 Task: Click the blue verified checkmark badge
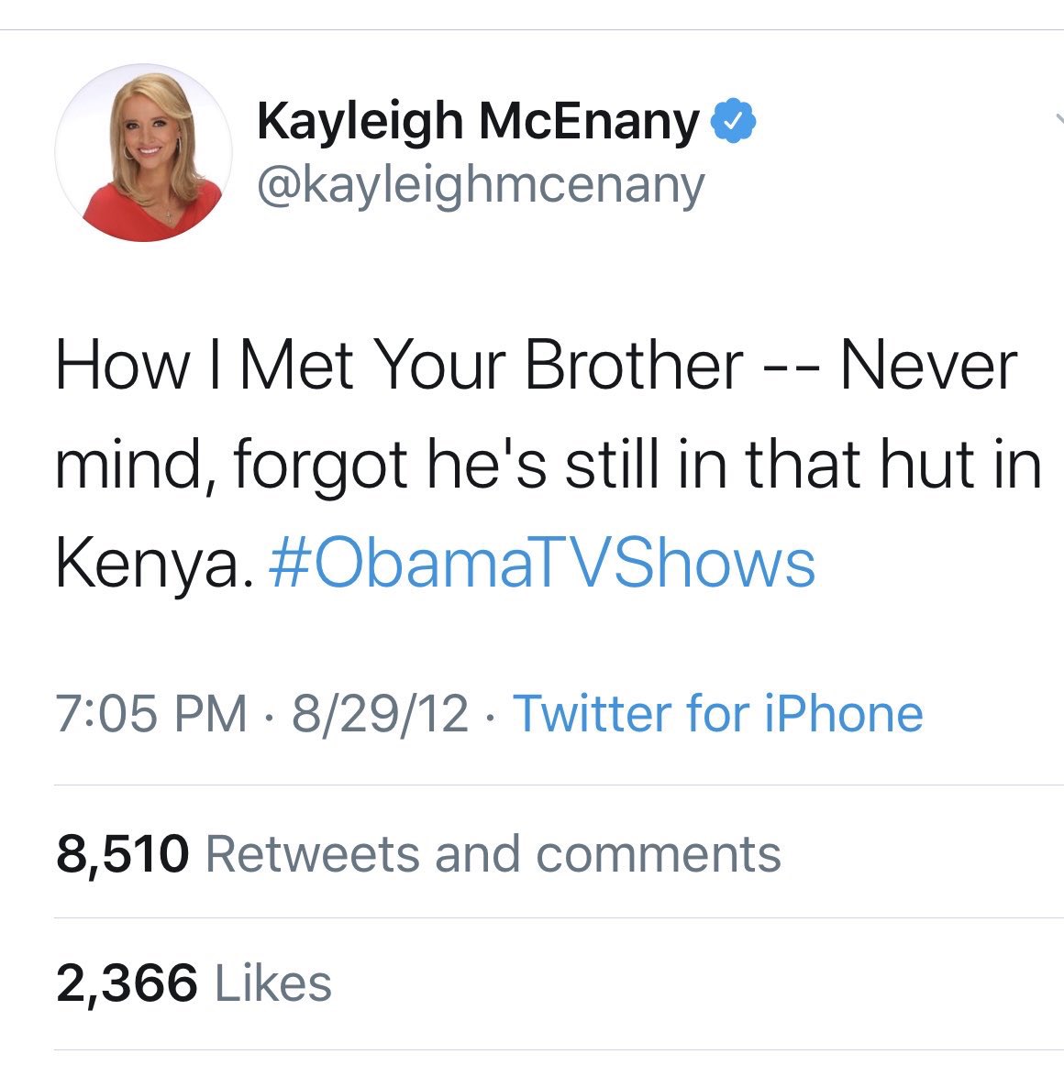(733, 121)
